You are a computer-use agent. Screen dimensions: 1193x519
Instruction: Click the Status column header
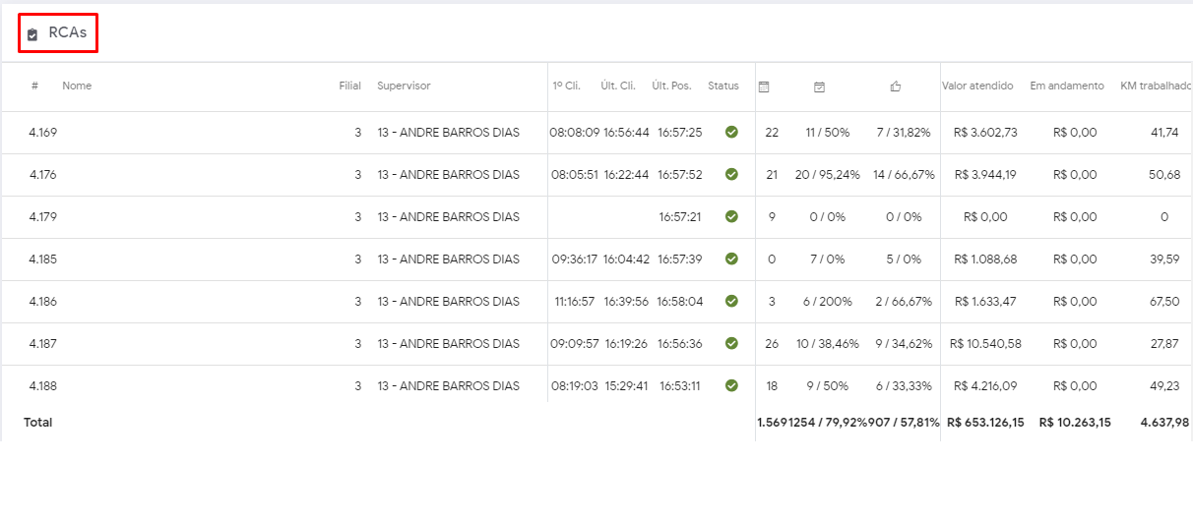click(722, 86)
